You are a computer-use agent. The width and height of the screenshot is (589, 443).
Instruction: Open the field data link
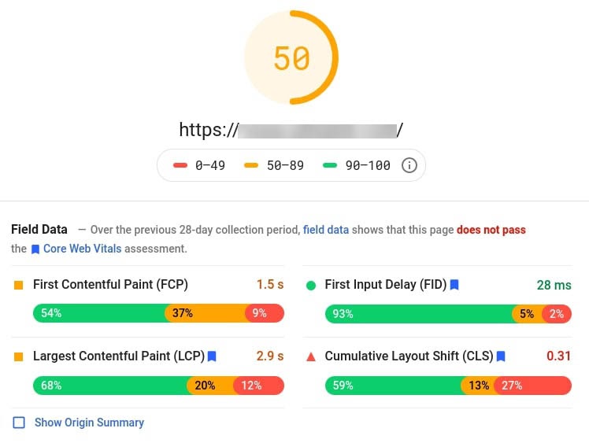326,230
